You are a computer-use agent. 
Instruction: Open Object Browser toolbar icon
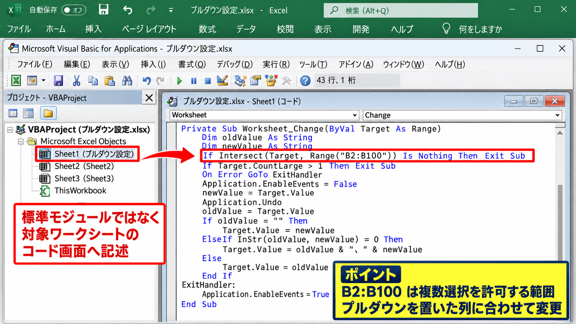271,81
